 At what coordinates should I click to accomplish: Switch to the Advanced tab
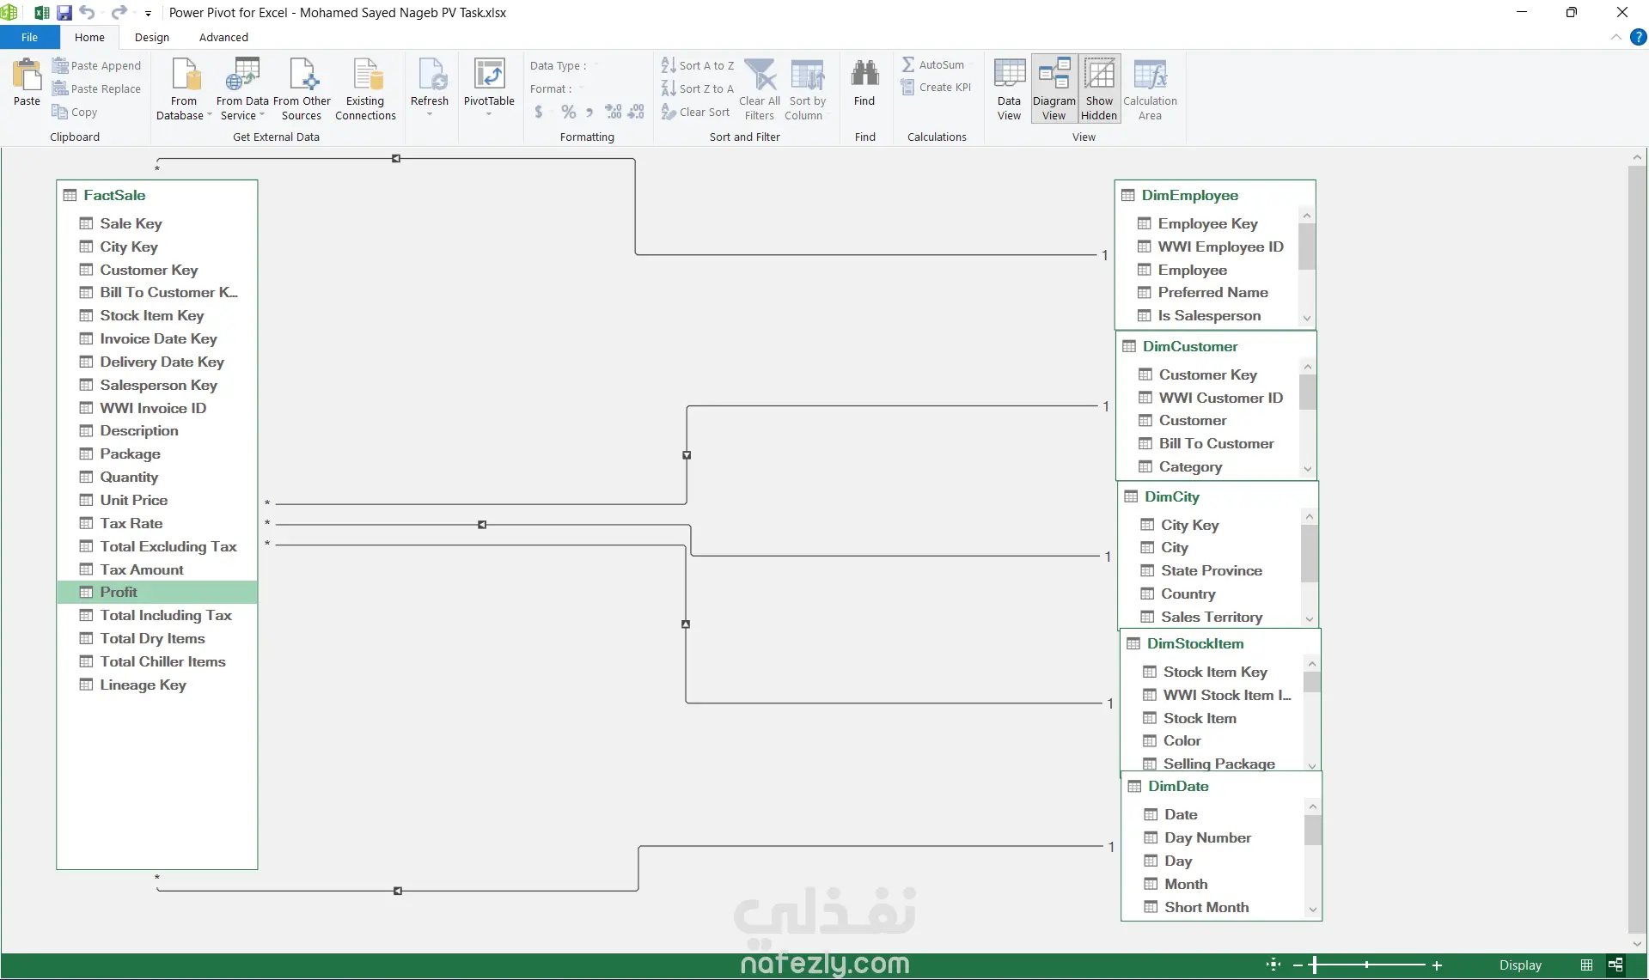point(223,37)
